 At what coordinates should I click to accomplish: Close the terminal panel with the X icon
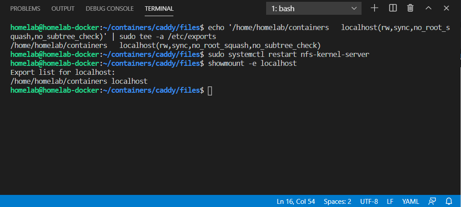pos(446,8)
